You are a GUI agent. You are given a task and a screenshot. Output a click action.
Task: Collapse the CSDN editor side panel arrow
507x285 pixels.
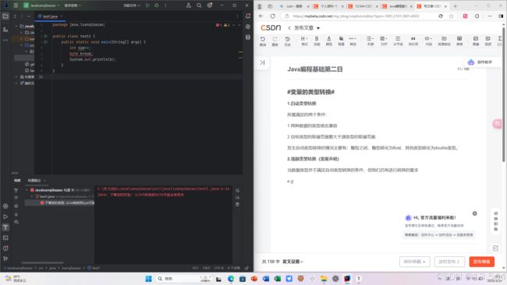262,62
